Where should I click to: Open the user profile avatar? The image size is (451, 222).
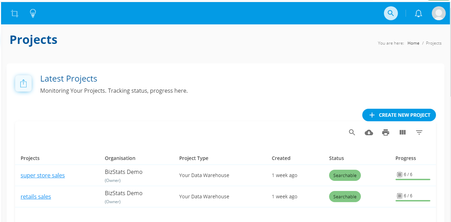(438, 14)
